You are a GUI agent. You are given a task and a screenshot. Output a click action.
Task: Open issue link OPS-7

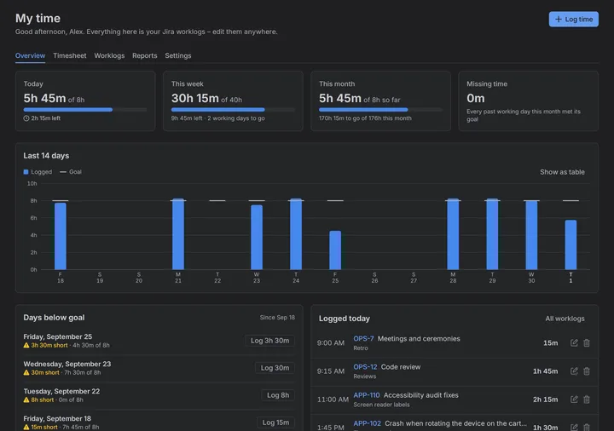click(x=363, y=339)
